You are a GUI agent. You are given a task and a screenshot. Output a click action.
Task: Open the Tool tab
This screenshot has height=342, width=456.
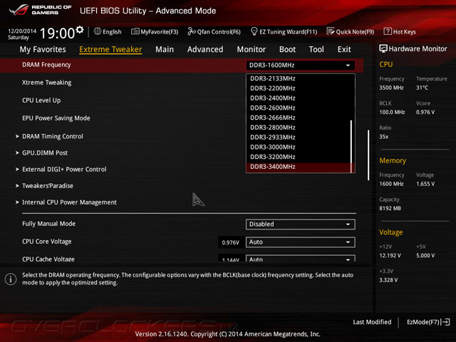pos(316,49)
